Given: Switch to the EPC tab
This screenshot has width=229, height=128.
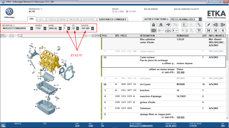Looking at the screenshot, I should tap(32, 19).
